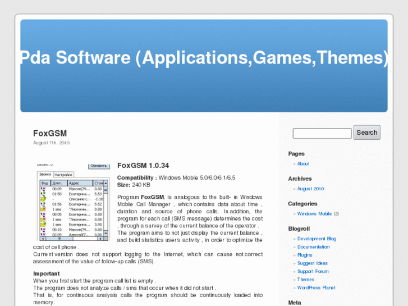
Task: Click the Search button in the sidebar
Action: (366, 133)
